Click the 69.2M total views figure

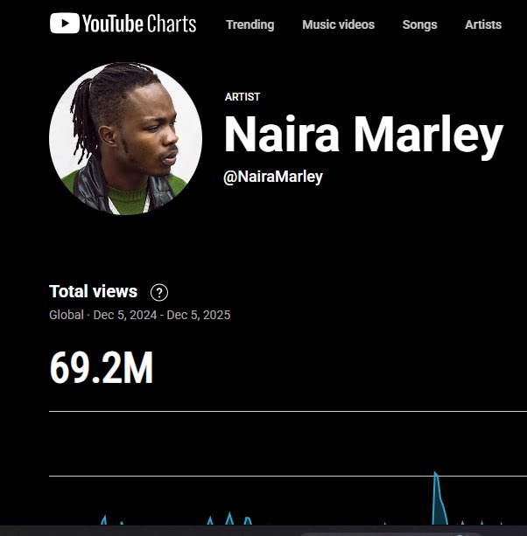102,368
